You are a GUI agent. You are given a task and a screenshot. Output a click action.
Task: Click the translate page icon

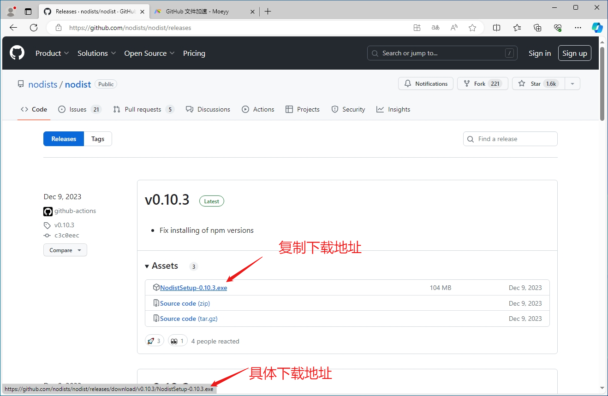pyautogui.click(x=435, y=28)
